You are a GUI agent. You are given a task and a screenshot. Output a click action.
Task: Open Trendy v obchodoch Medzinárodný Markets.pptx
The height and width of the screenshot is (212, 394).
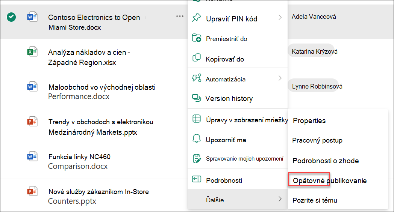click(101, 127)
